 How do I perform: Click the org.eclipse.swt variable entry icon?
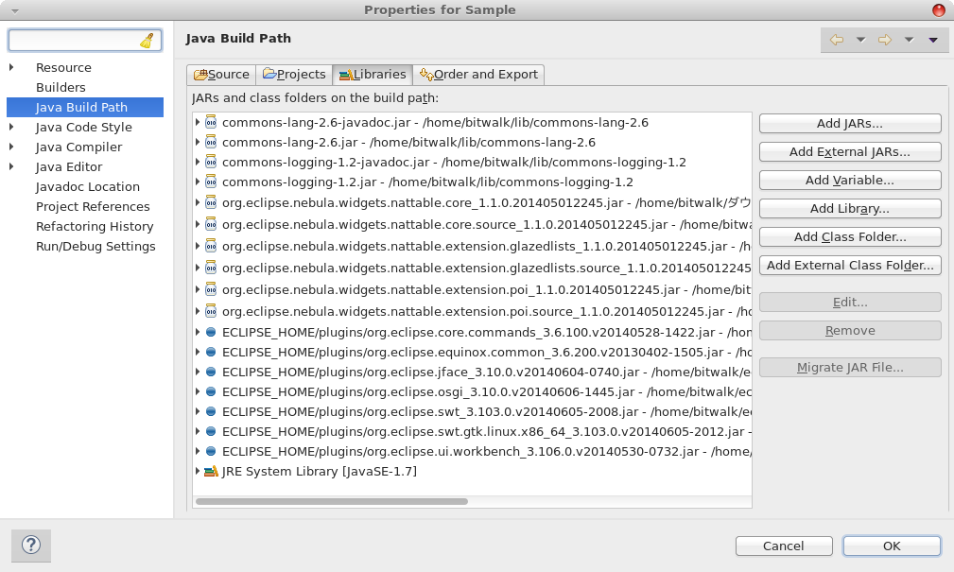tap(211, 411)
